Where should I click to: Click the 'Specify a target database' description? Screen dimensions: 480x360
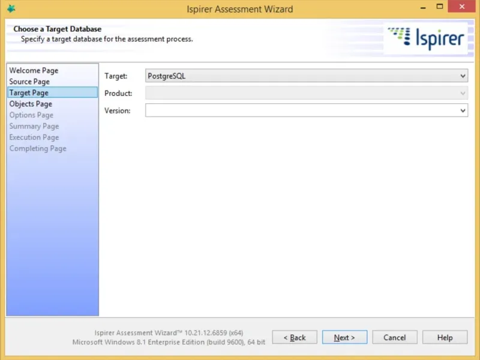(x=107, y=39)
